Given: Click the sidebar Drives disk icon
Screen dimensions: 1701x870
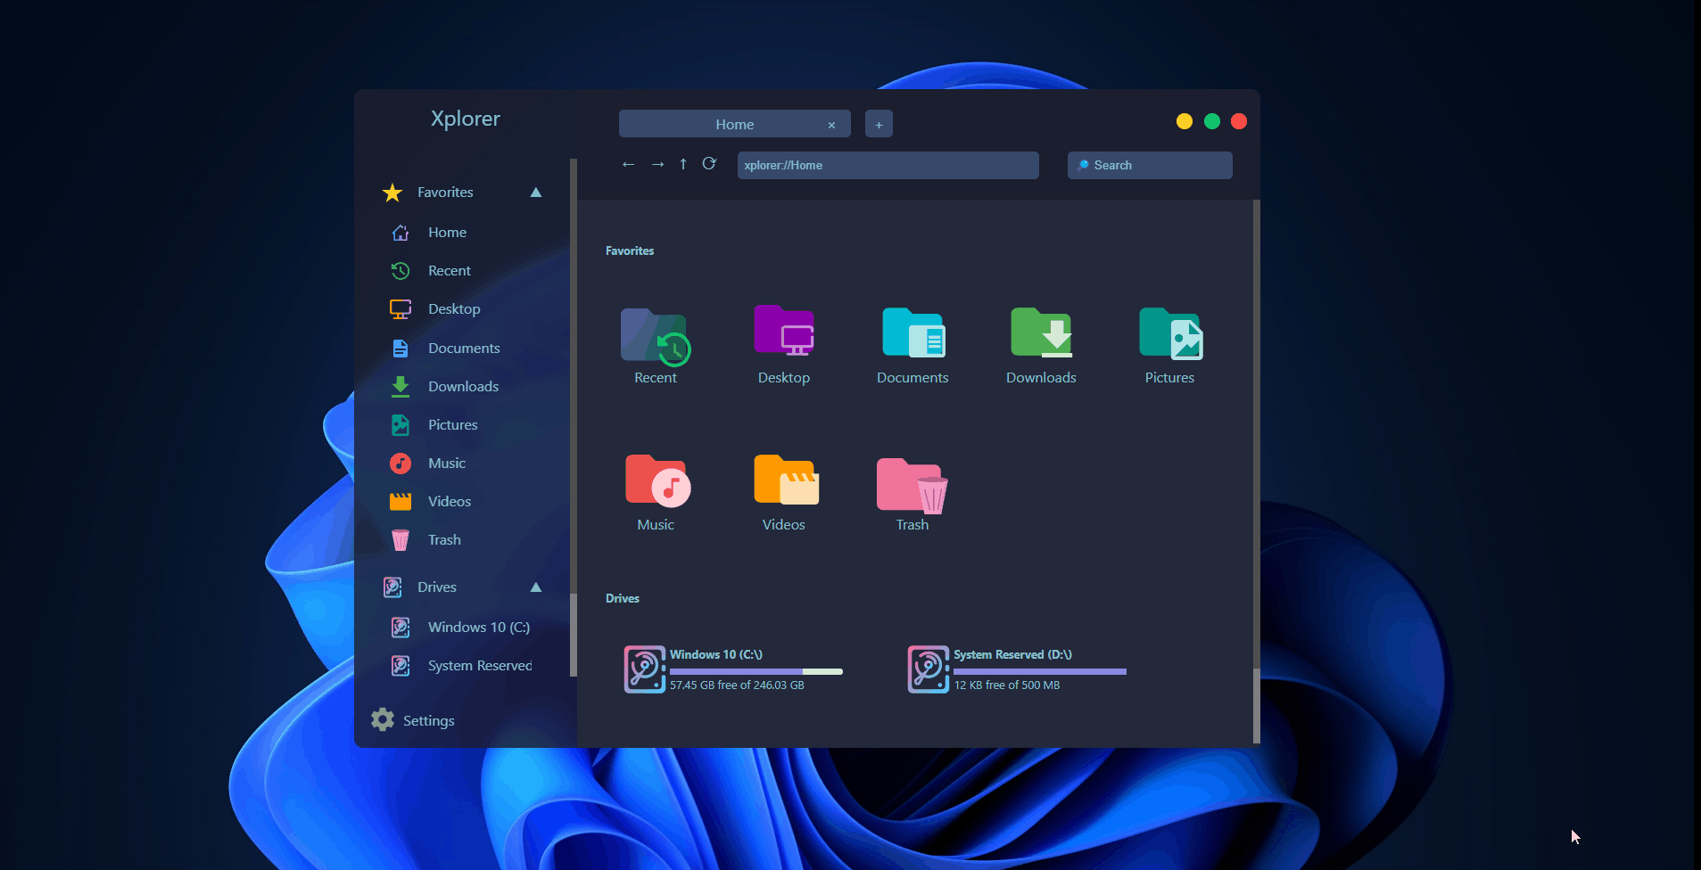Looking at the screenshot, I should pos(392,587).
